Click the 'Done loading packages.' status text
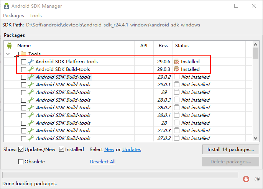This screenshot has width=263, height=189. click(x=30, y=184)
